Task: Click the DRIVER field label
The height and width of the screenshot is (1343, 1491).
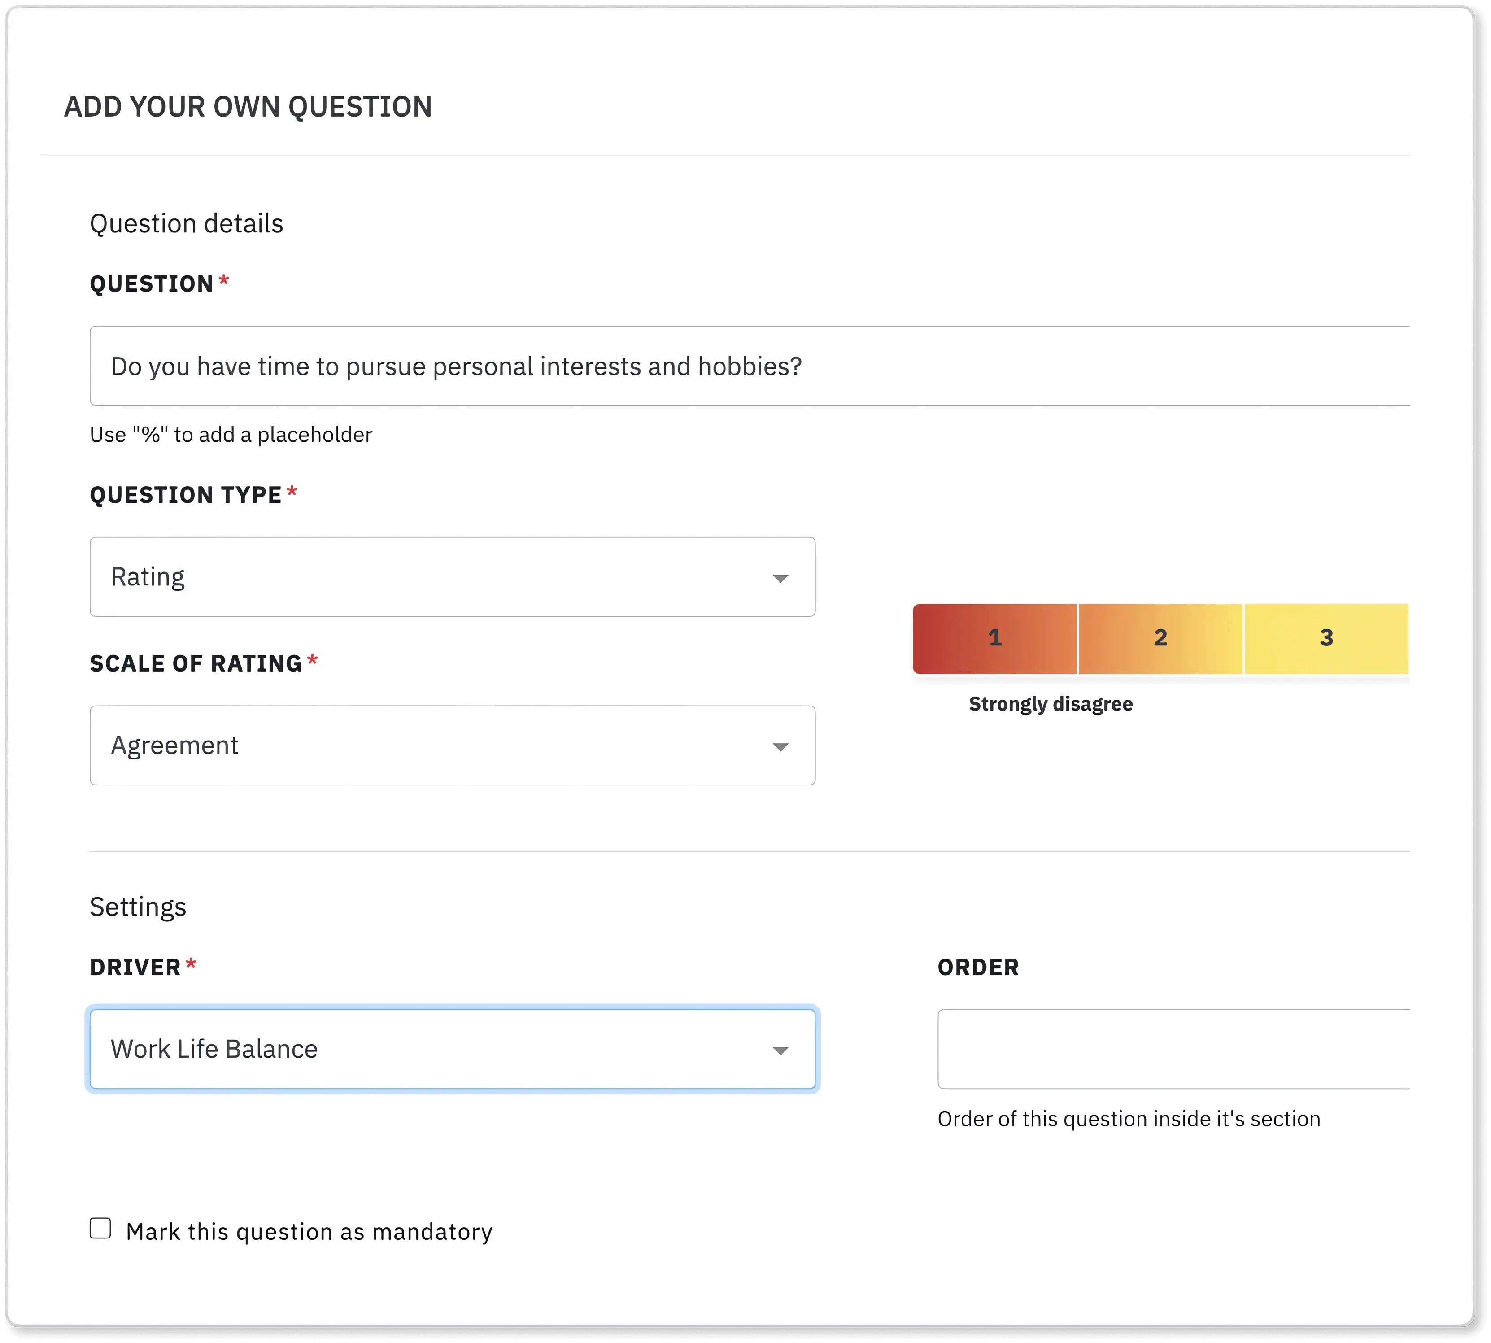Action: (135, 968)
